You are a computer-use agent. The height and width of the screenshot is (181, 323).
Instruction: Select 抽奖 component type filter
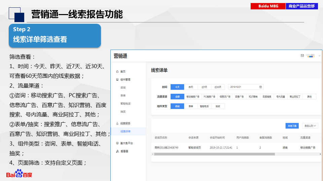pos(218,106)
